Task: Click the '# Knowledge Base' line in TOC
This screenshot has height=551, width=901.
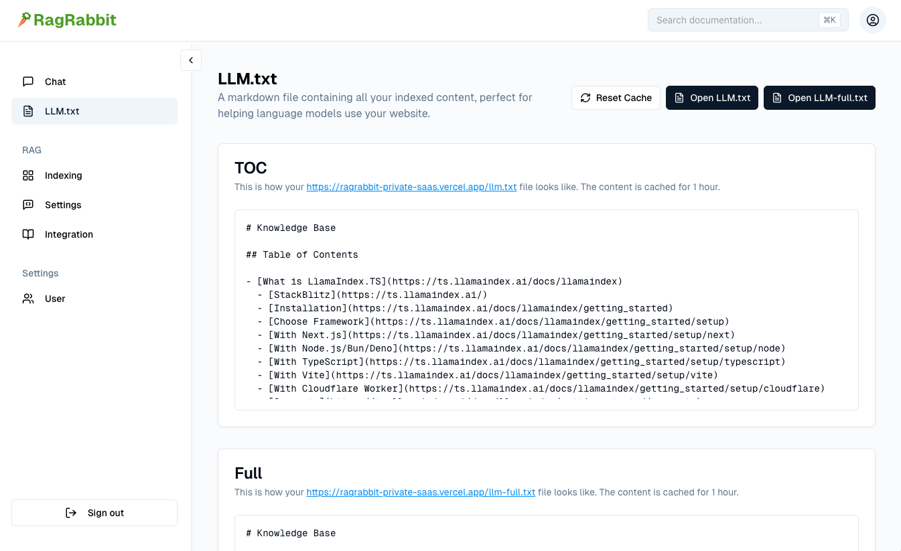Action: (291, 228)
